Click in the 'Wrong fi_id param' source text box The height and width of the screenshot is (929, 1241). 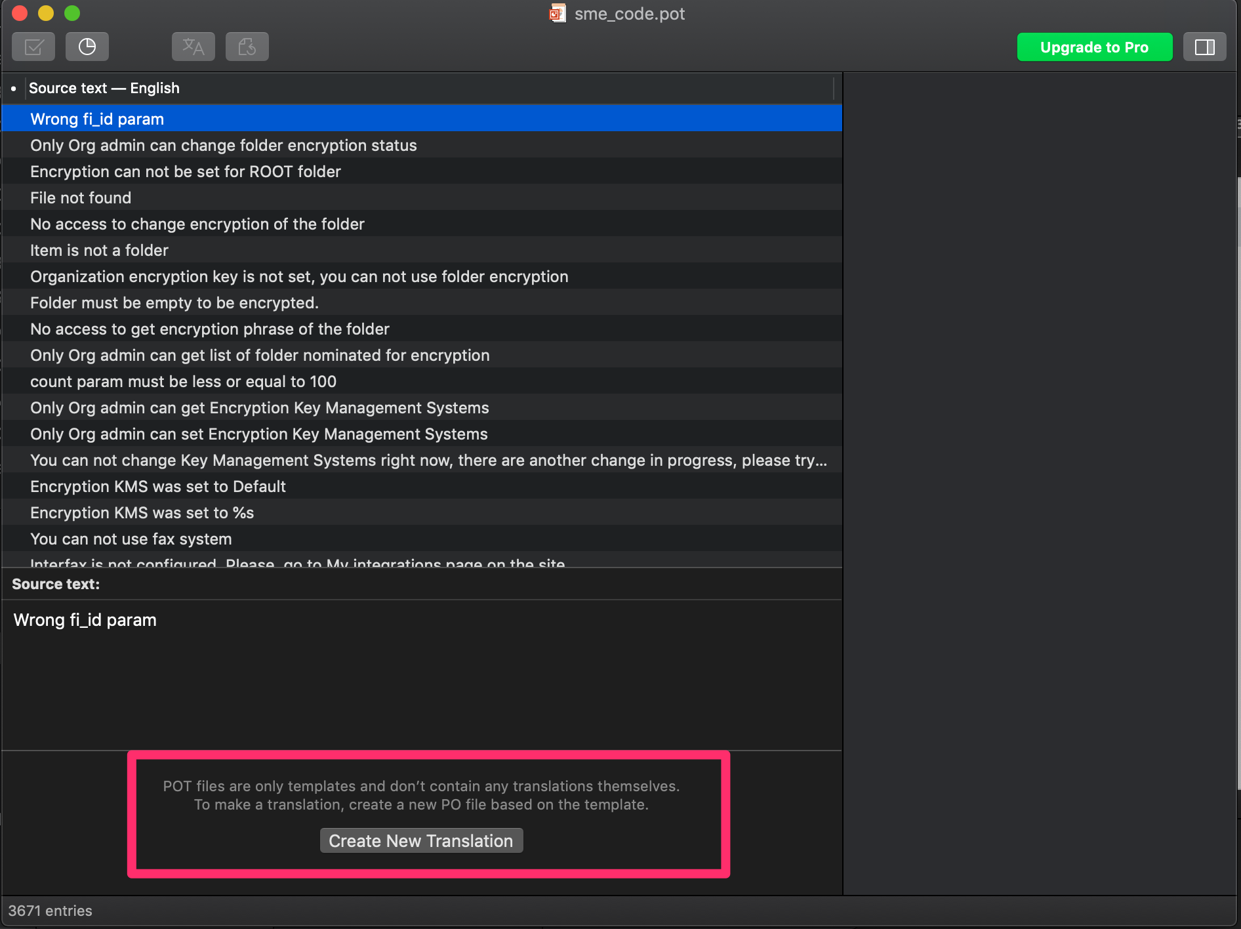pos(420,669)
